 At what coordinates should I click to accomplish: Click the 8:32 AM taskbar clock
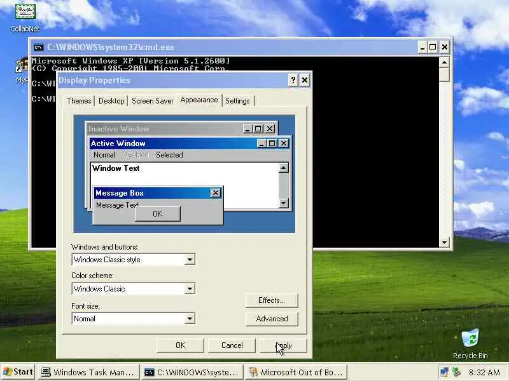[x=484, y=372]
